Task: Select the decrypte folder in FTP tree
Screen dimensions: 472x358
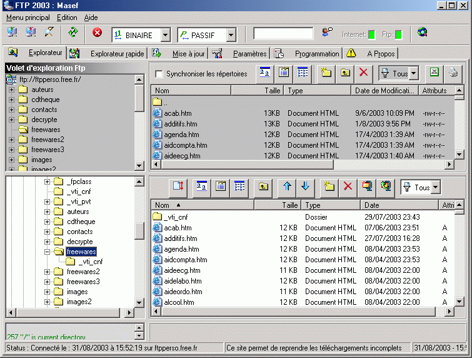Action: coord(44,120)
